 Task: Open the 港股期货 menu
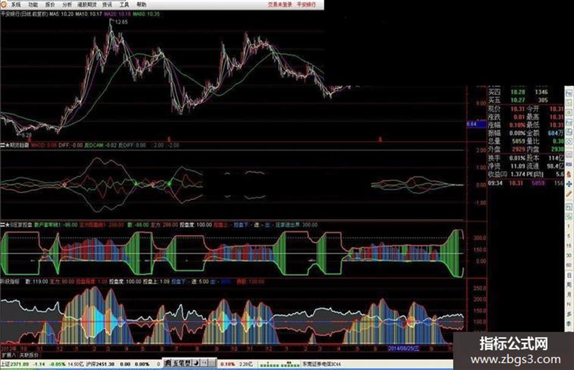tap(87, 5)
